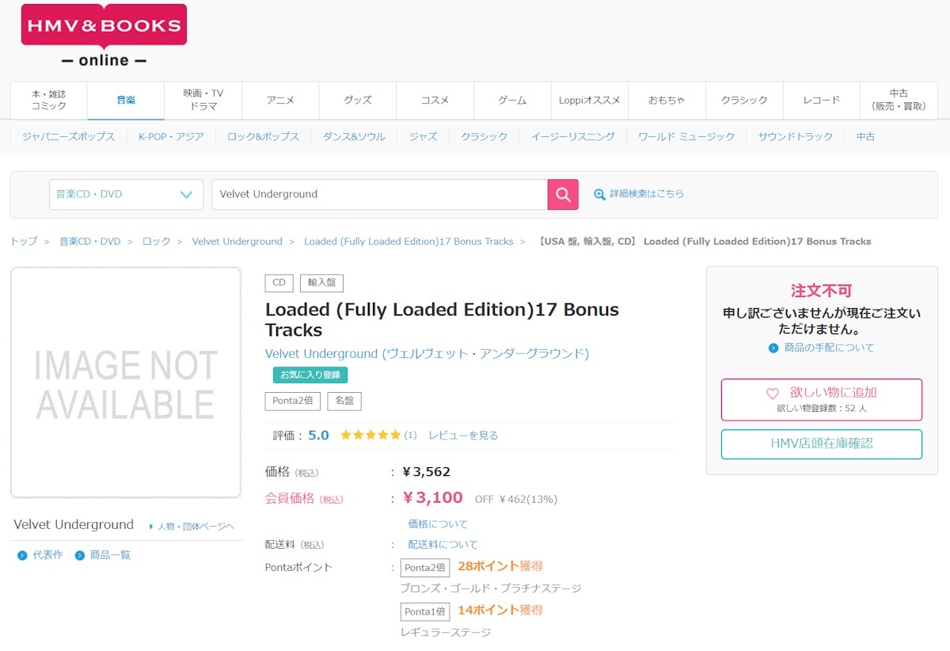Click the magnifier search button
Viewport: 950px width, 651px height.
click(x=563, y=194)
